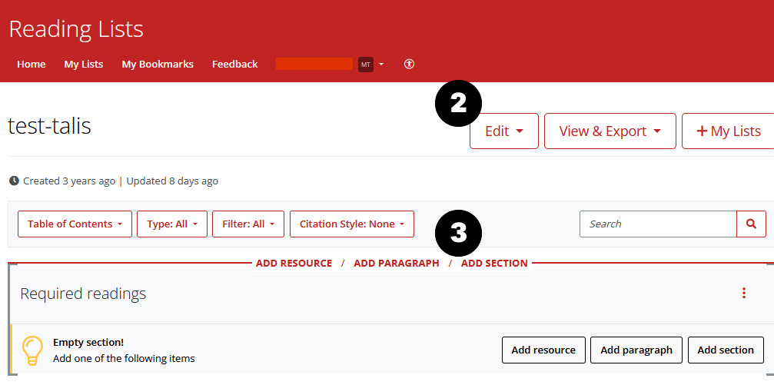Open the accessibility icon in navbar
The width and height of the screenshot is (774, 385).
coord(409,65)
